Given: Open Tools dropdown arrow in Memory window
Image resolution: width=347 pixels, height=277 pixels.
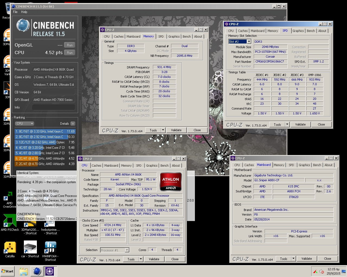Looking at the screenshot, I should pyautogui.click(x=163, y=130).
